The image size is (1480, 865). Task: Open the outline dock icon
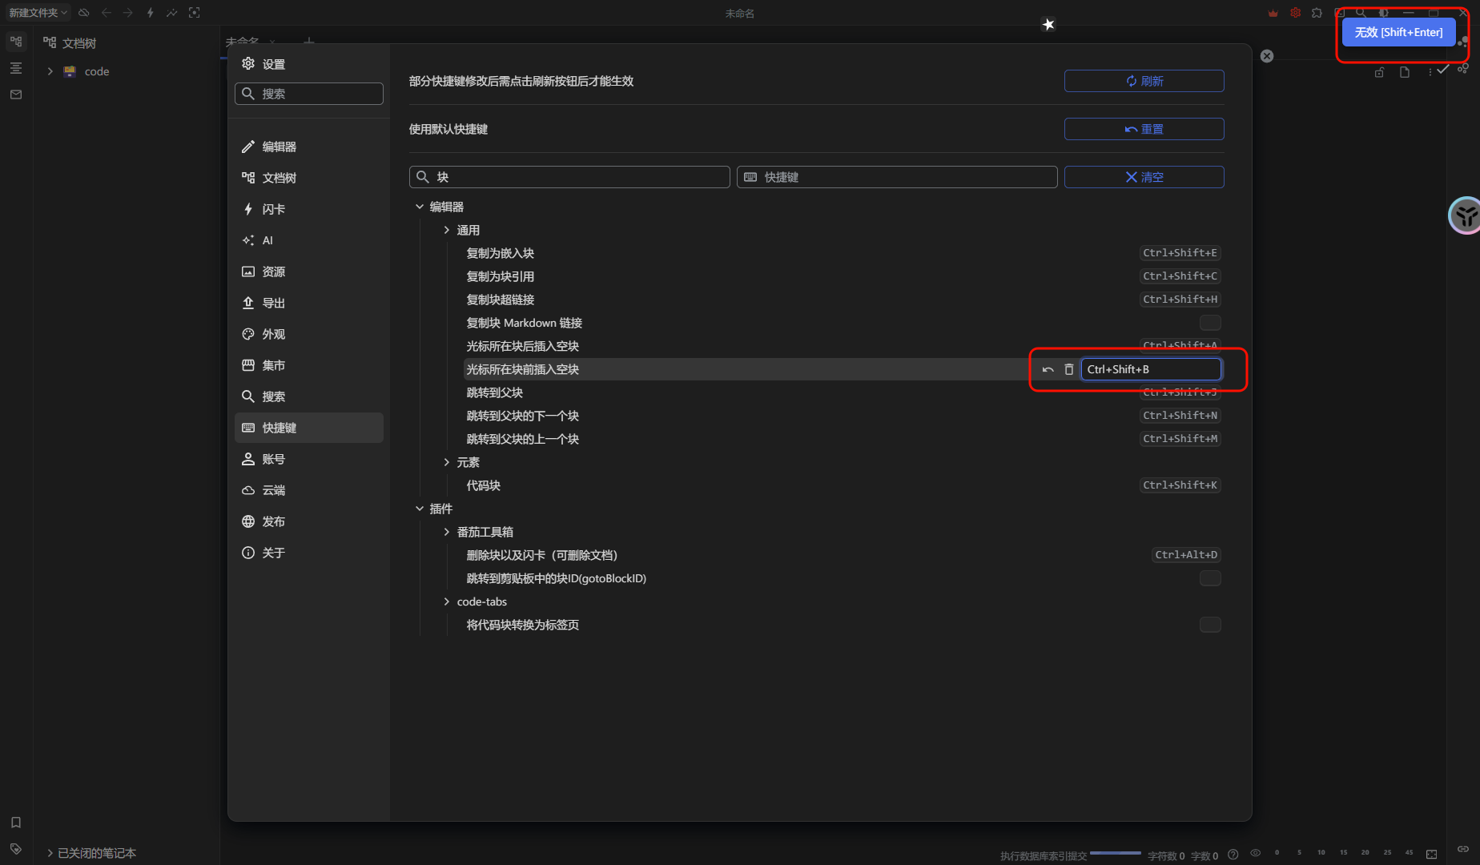[16, 68]
